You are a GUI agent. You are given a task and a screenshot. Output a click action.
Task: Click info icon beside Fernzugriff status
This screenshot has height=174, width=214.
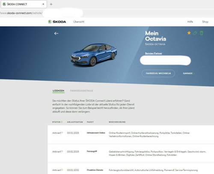click(62, 151)
